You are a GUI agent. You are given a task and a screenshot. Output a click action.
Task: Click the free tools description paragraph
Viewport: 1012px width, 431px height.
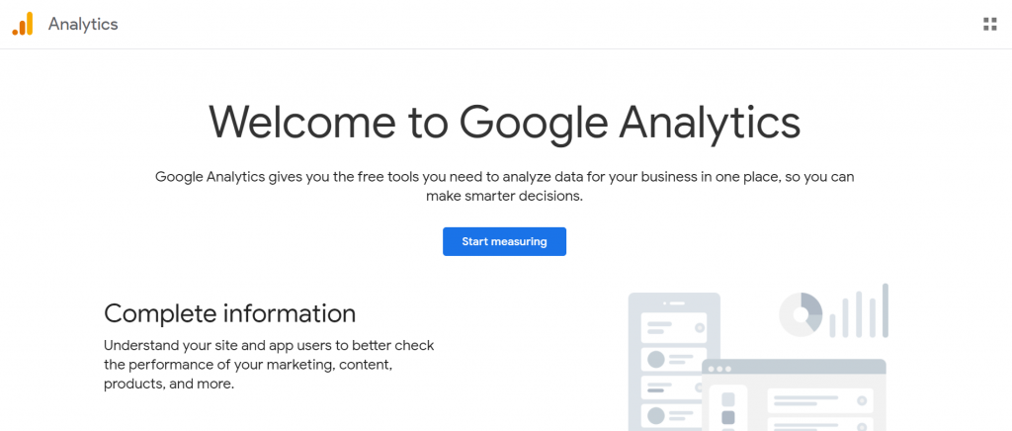(x=504, y=186)
